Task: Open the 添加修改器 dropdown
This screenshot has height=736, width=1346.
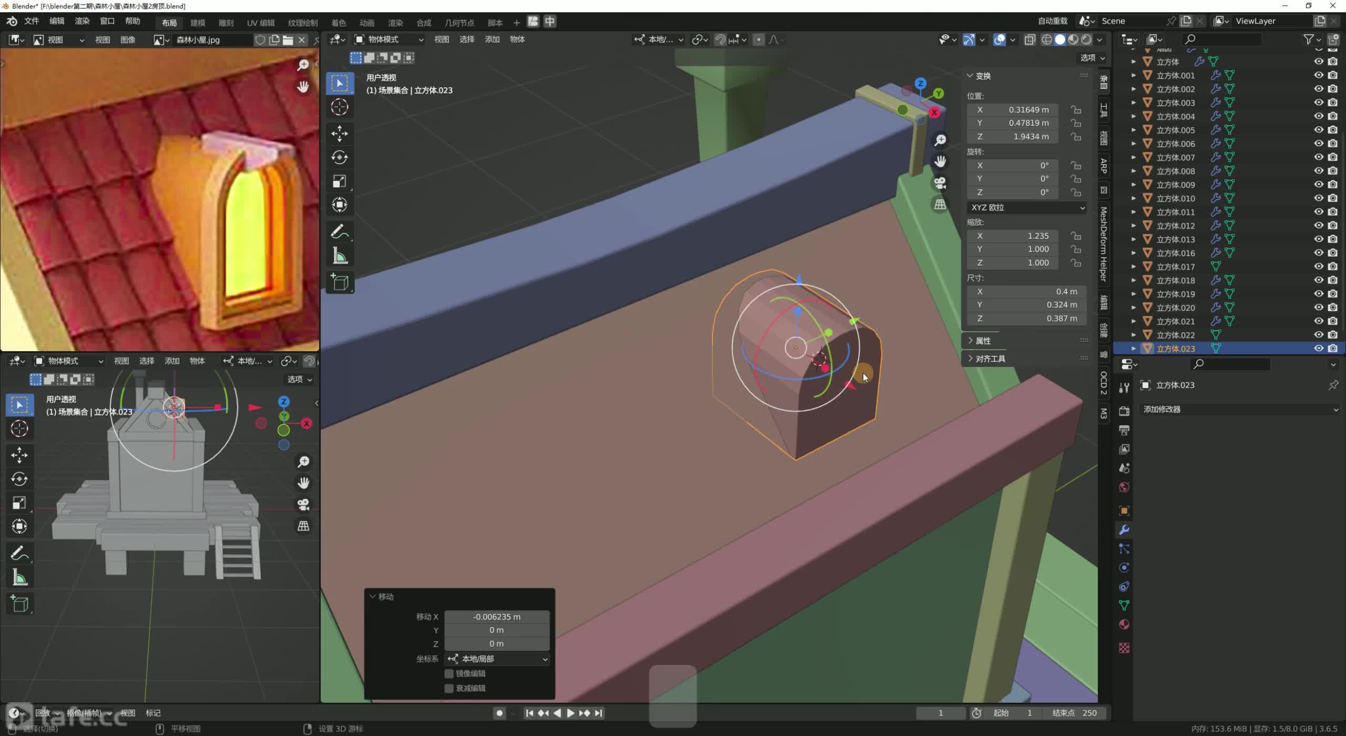Action: point(1240,409)
